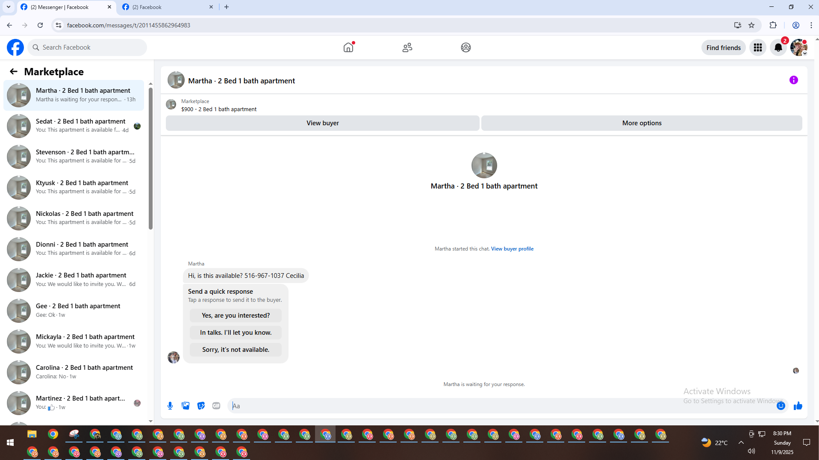Open the account profile picture menu
This screenshot has height=460, width=819.
point(799,47)
